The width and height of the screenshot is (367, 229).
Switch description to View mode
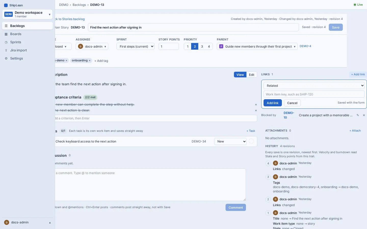click(x=240, y=75)
